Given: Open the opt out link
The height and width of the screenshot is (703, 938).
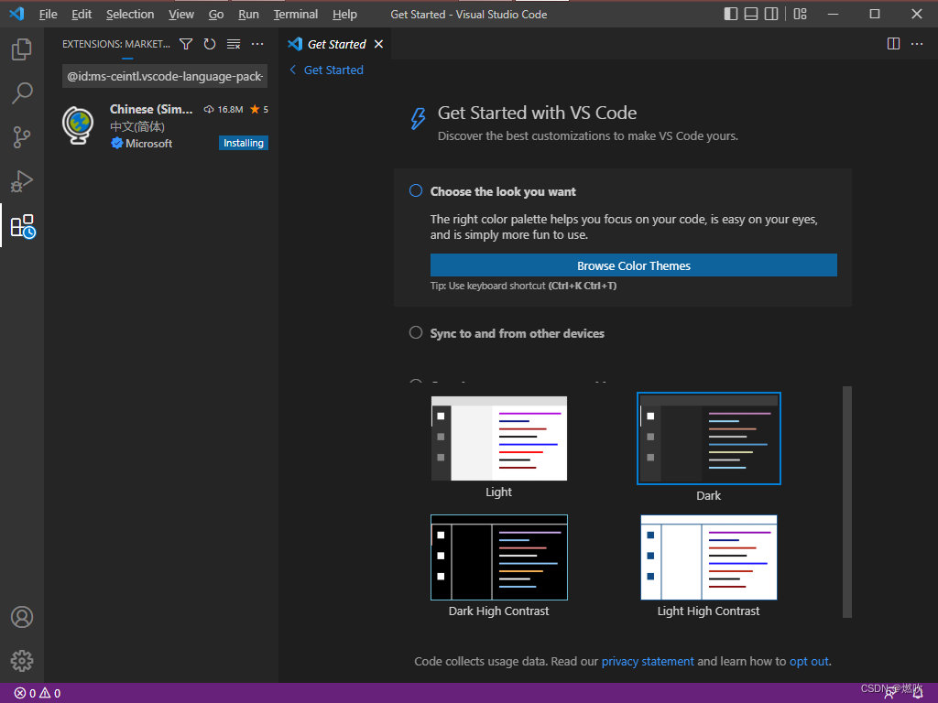Looking at the screenshot, I should click(809, 661).
